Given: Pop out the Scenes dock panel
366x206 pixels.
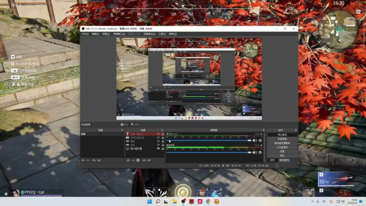Looking at the screenshot, I should (122, 130).
